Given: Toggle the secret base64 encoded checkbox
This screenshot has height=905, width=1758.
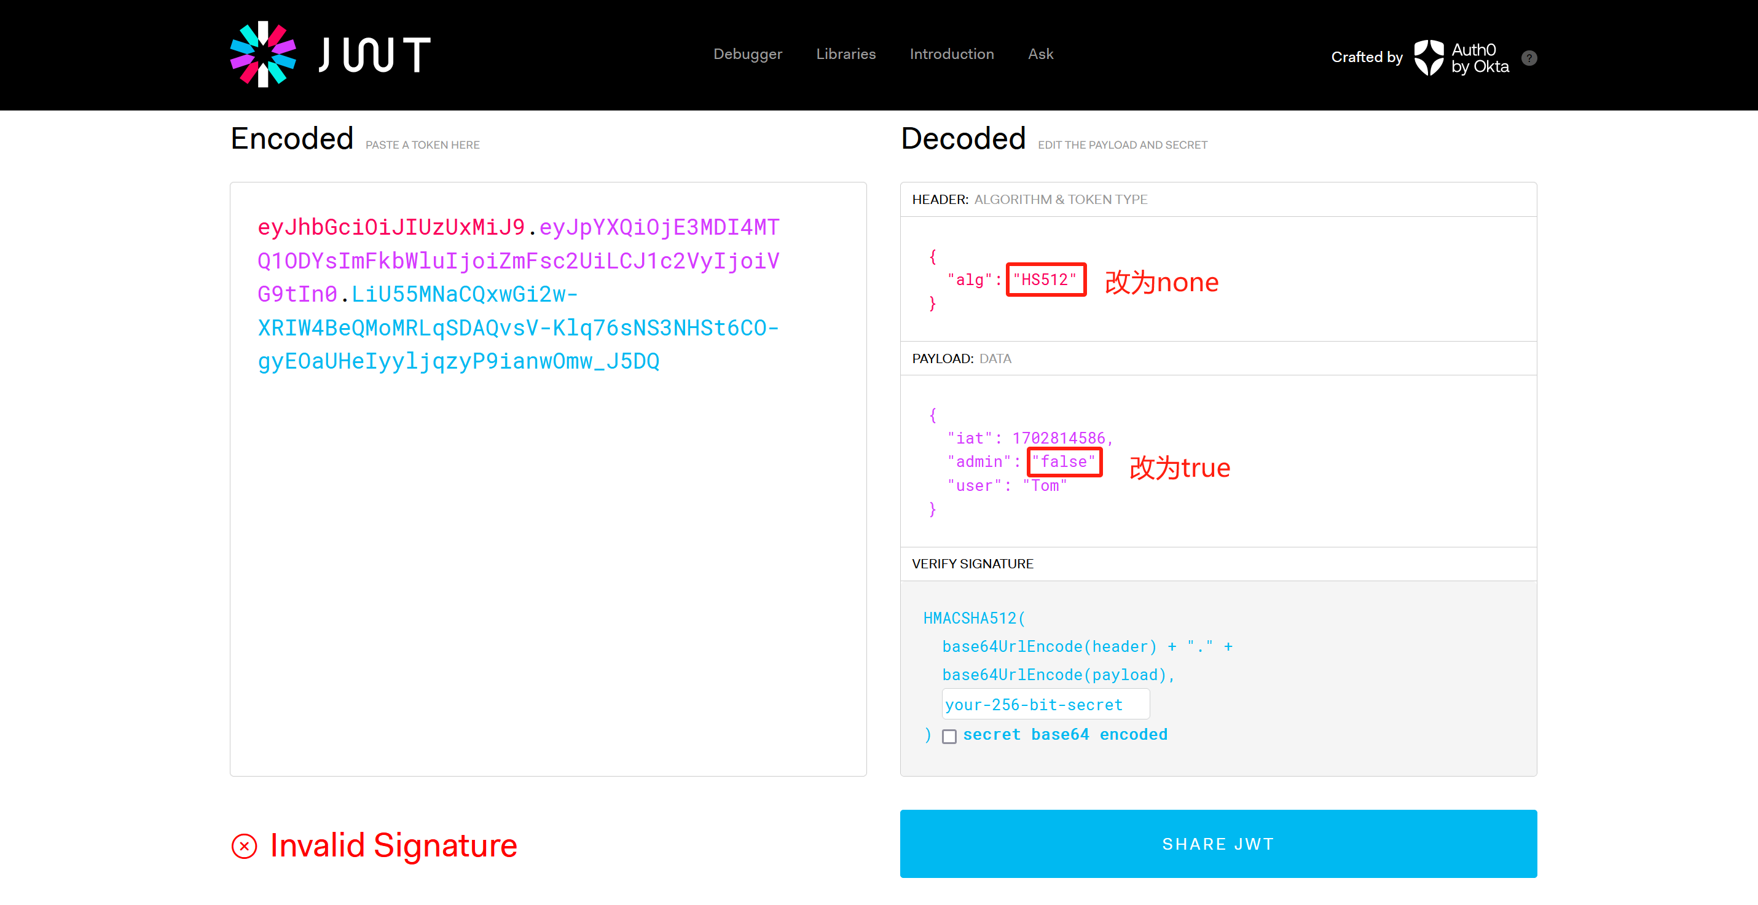Looking at the screenshot, I should 949,736.
